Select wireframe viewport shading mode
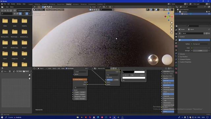The height and width of the screenshot is (119, 211). pyautogui.click(x=164, y=10)
